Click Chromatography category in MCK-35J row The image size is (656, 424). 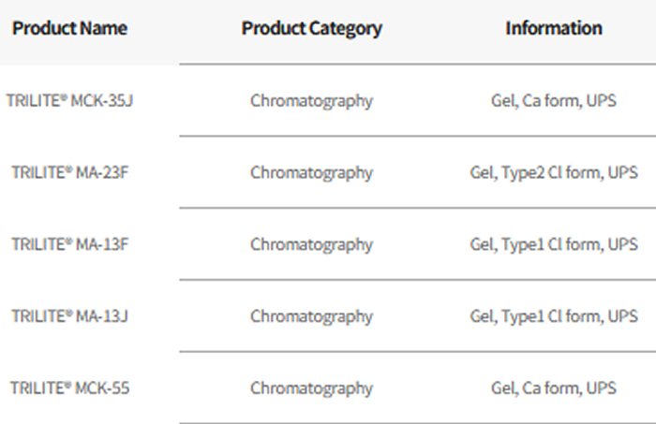point(311,100)
